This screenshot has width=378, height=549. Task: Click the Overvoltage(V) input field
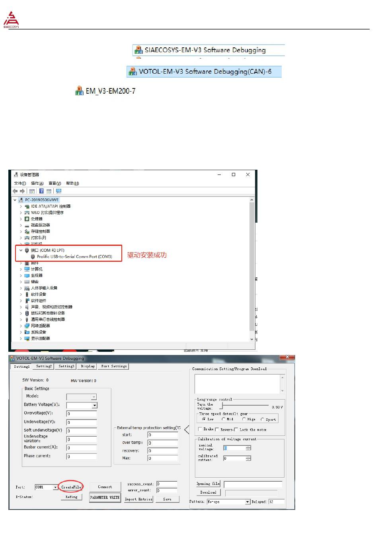click(x=82, y=414)
